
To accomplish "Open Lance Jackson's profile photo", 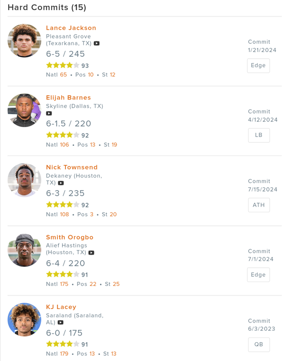I will 25,40.
